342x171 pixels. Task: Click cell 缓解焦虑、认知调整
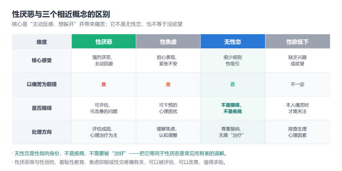[168, 132]
